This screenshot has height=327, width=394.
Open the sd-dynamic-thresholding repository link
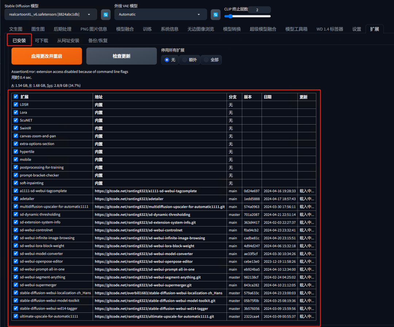[x=143, y=214]
